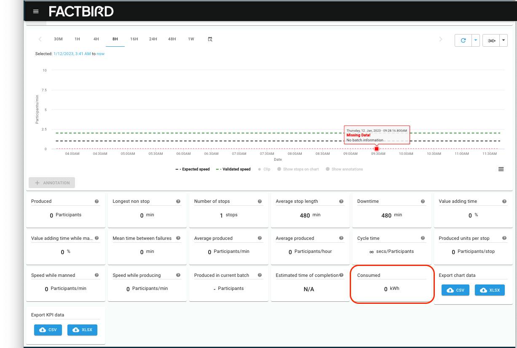Show help for Average produced Participants/hour
The width and height of the screenshot is (517, 348).
341,238
